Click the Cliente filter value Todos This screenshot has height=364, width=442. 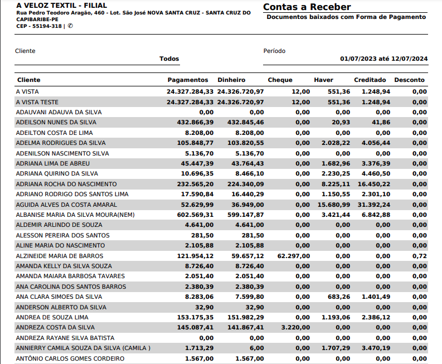tap(169, 59)
